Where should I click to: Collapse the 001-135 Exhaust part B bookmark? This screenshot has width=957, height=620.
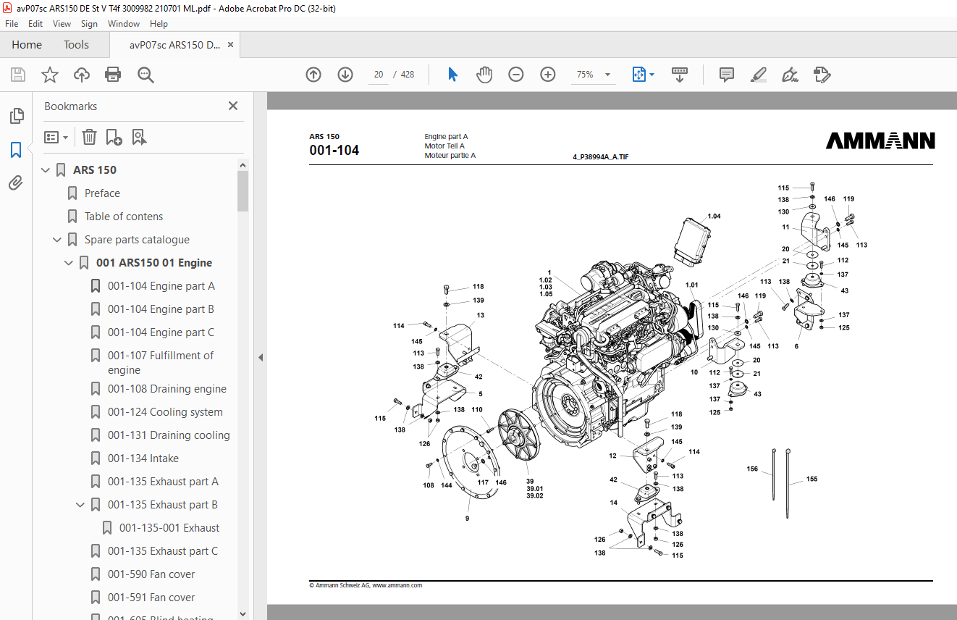pyautogui.click(x=81, y=505)
